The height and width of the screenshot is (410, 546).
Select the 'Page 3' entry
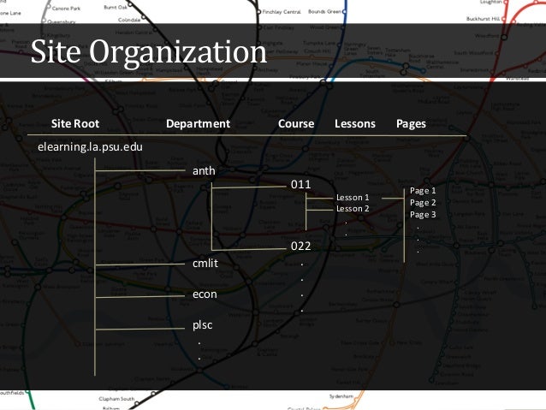coord(423,215)
